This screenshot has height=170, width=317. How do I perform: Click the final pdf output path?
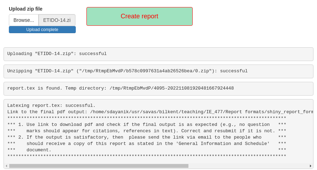coord(202,112)
